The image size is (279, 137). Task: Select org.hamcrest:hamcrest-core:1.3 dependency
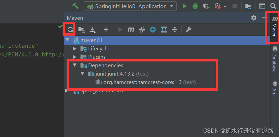(x=145, y=82)
